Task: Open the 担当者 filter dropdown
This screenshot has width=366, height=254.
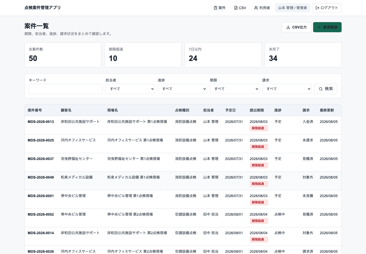Action: (130, 89)
